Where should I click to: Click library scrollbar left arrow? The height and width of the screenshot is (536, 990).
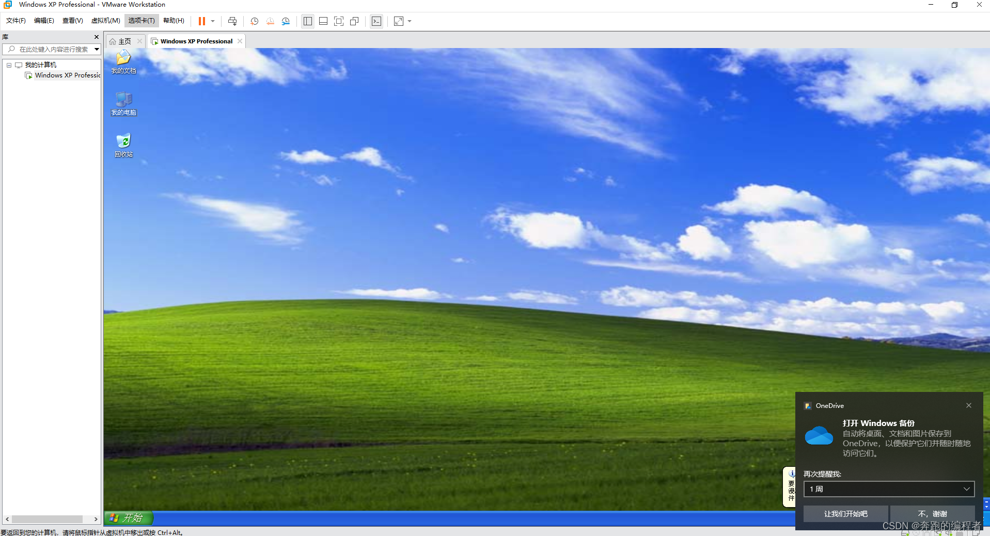point(7,519)
